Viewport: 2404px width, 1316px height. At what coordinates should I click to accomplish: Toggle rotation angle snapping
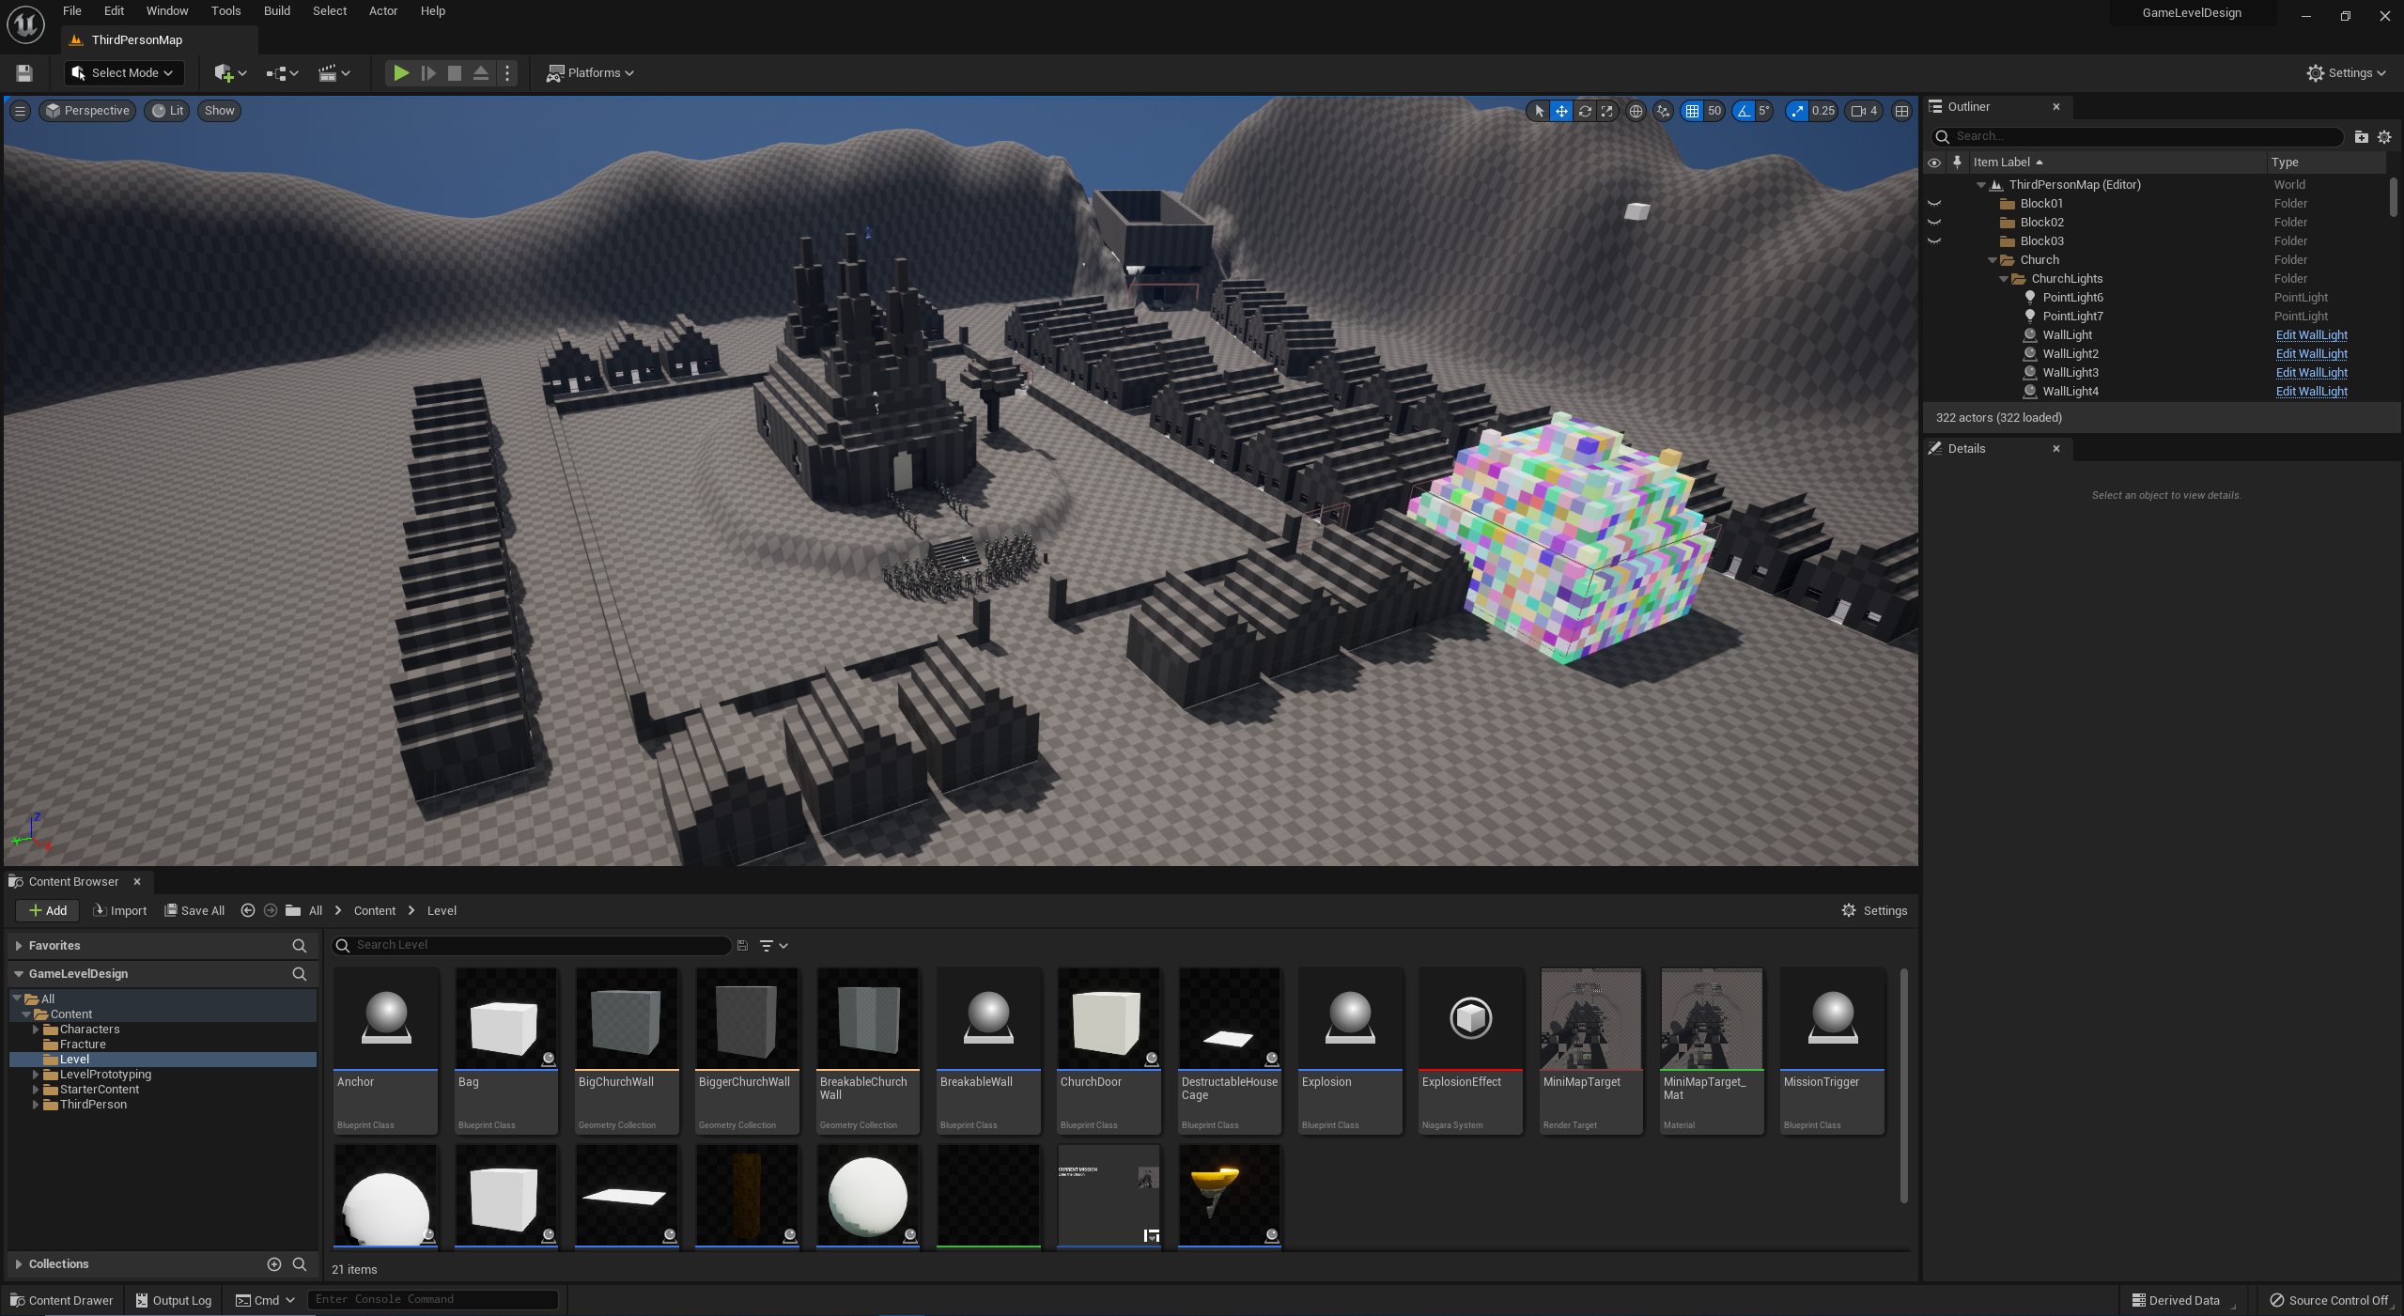[x=1744, y=111]
